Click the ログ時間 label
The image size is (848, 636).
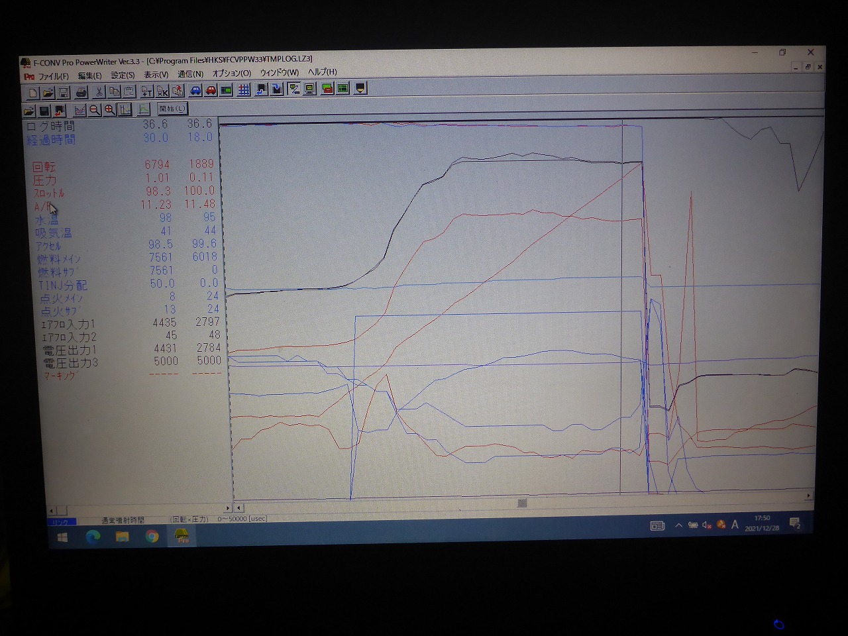tap(51, 126)
